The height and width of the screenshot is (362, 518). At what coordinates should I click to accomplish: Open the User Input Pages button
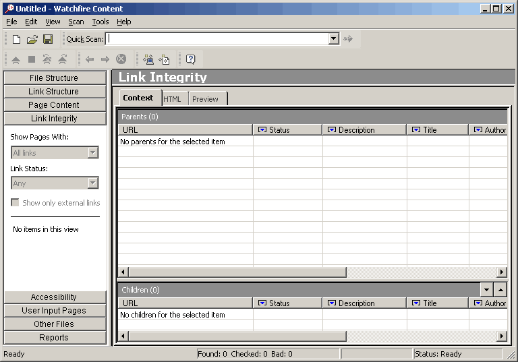pos(55,311)
